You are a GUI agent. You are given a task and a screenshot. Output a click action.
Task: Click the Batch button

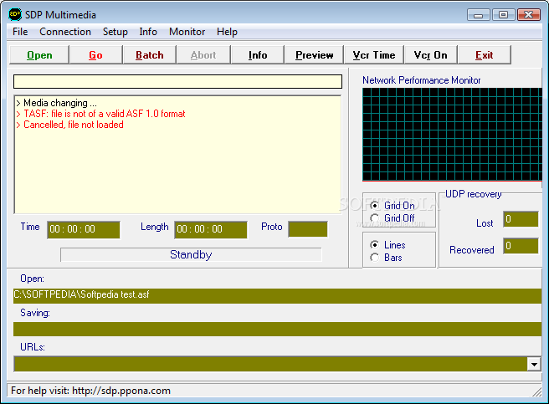click(150, 55)
